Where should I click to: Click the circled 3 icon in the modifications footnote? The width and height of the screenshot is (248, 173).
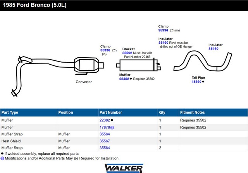pyautogui.click(x=2, y=158)
